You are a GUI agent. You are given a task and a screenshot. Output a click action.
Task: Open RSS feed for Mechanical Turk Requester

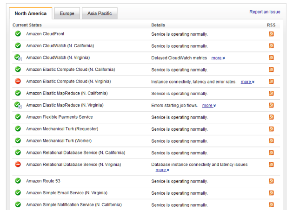click(271, 129)
